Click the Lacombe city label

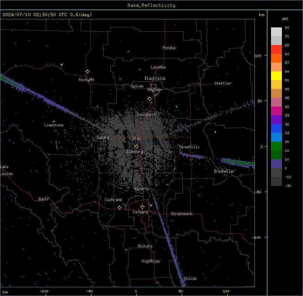point(158,67)
